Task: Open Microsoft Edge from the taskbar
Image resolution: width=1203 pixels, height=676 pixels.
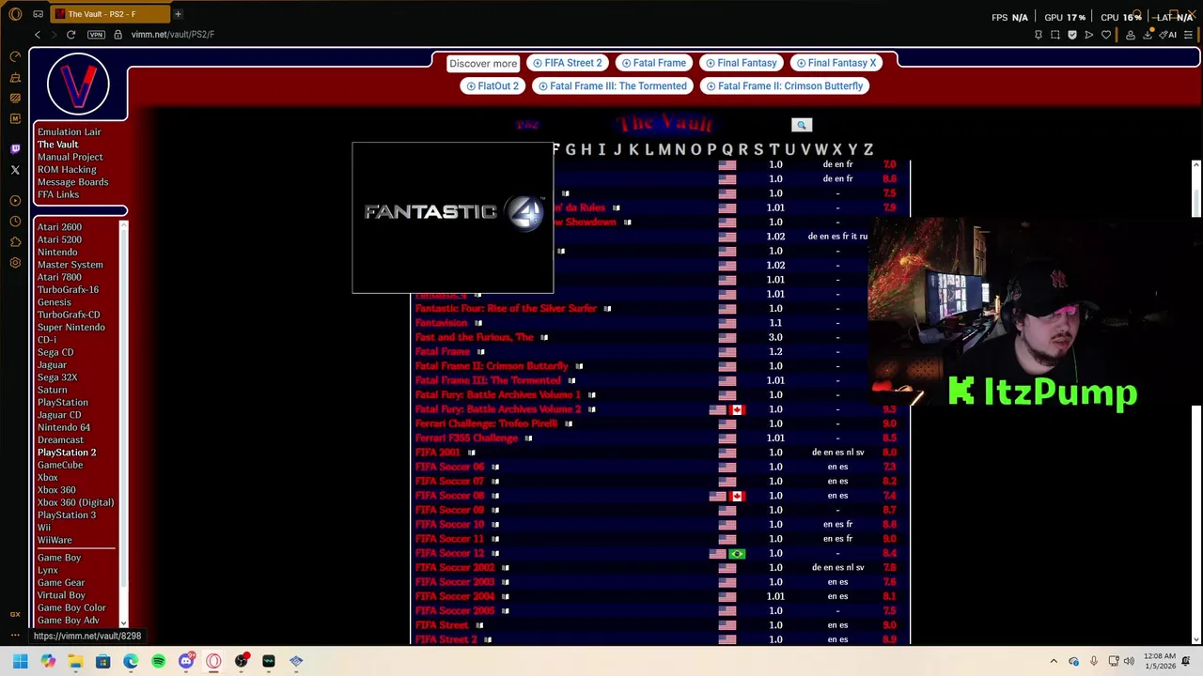Action: (x=131, y=661)
